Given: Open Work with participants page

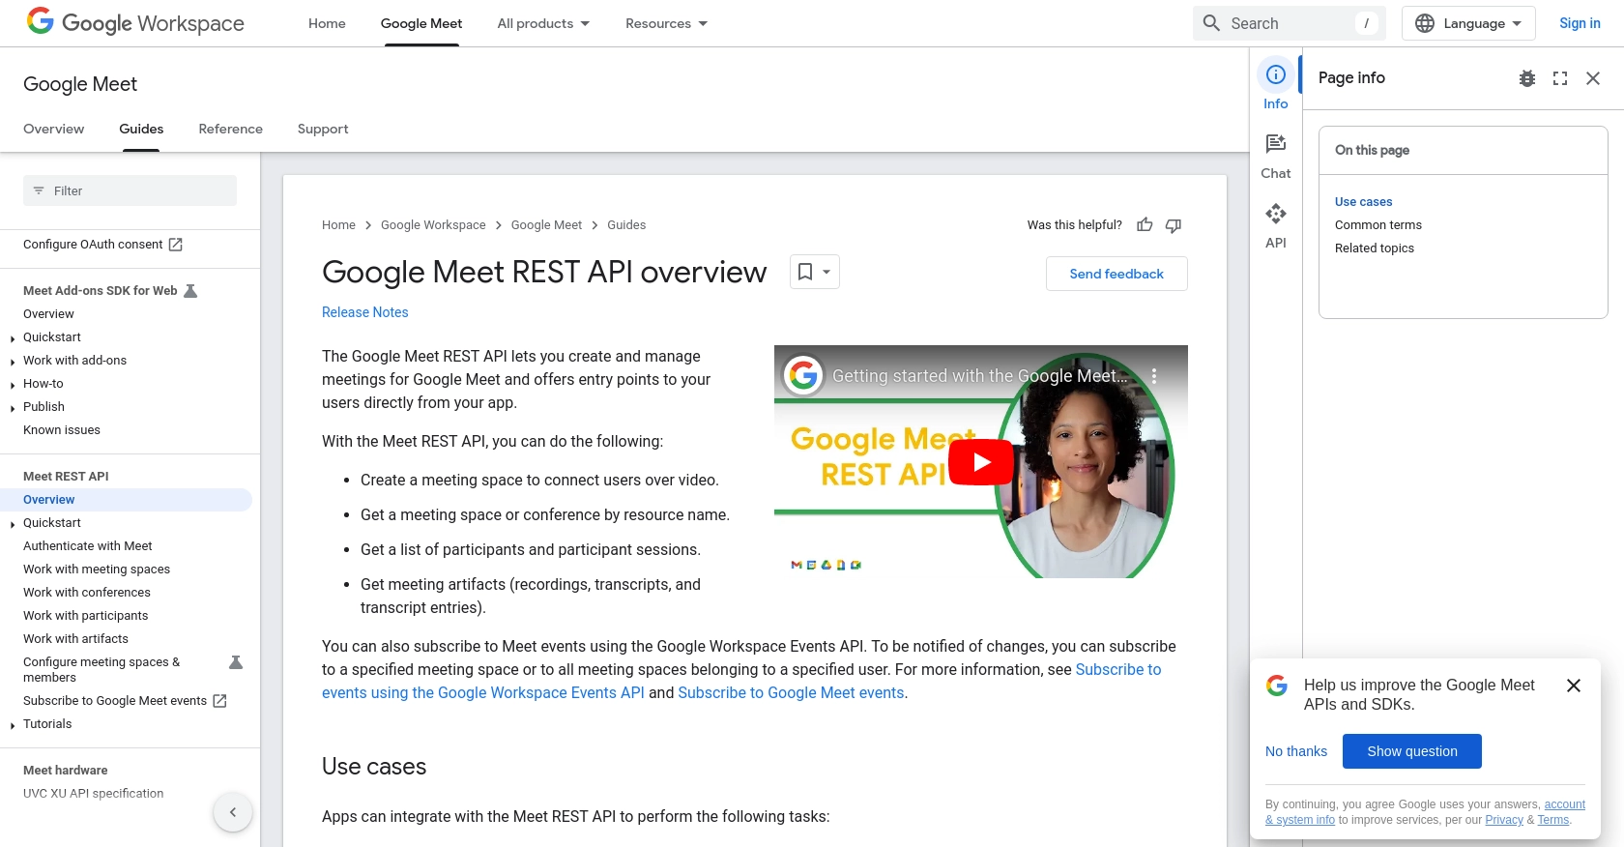Looking at the screenshot, I should pyautogui.click(x=86, y=616).
